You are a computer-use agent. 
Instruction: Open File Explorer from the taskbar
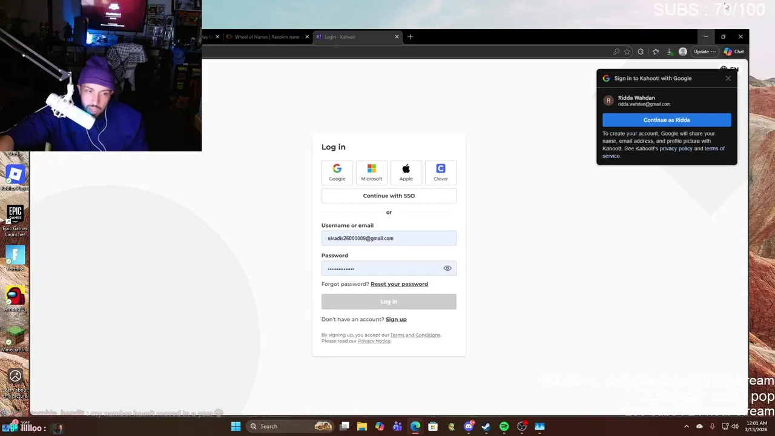point(362,426)
